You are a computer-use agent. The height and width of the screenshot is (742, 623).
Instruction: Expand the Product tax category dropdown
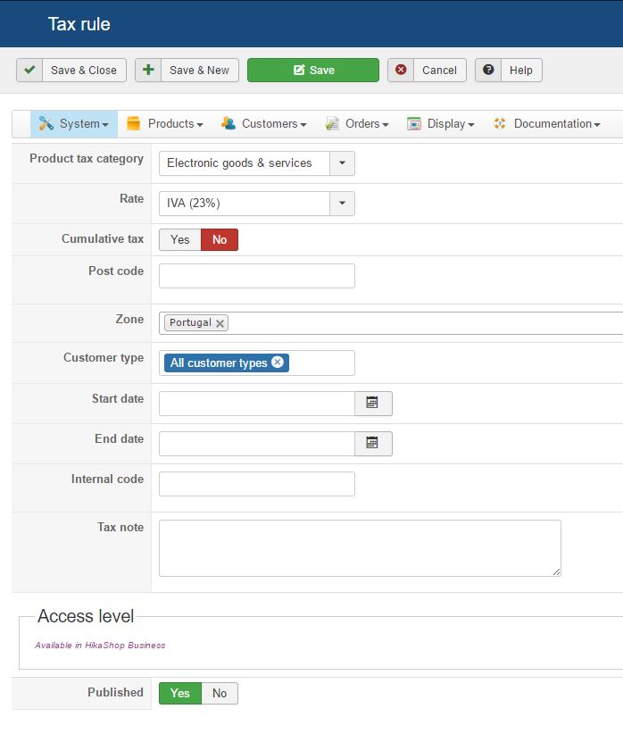coord(342,163)
